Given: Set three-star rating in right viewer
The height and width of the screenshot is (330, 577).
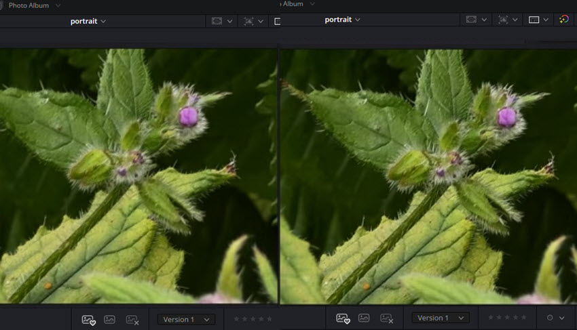Looking at the screenshot, I should click(x=507, y=318).
